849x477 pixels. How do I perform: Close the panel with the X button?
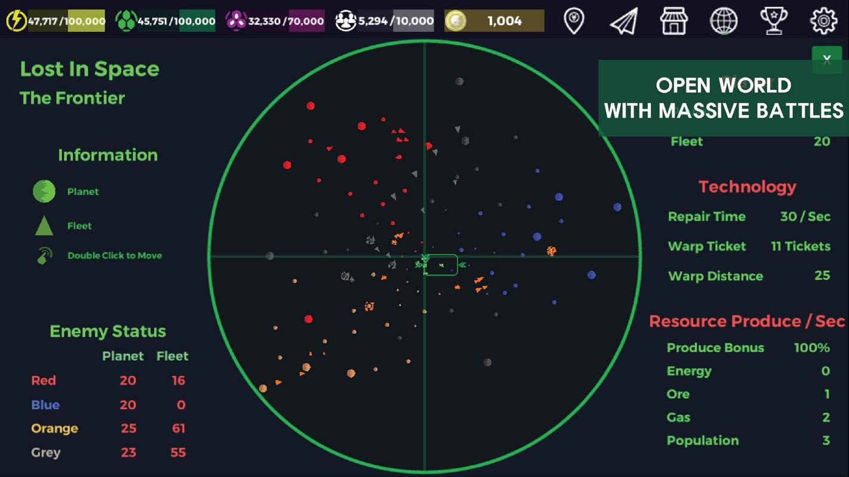[827, 58]
